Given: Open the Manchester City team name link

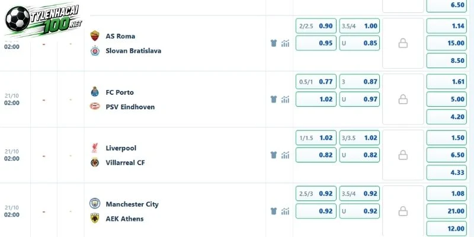Looking at the screenshot, I should point(132,204).
